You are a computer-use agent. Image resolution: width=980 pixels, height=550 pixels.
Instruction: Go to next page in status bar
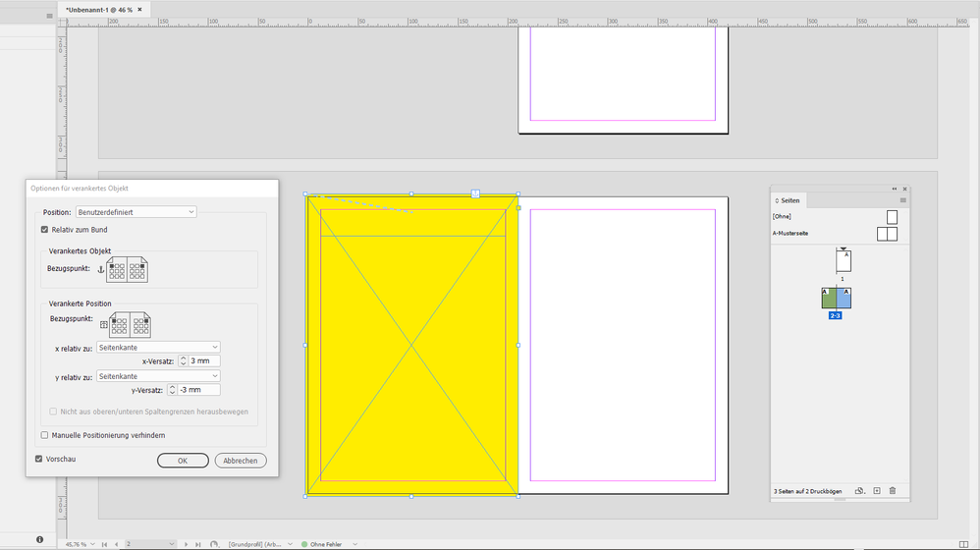click(186, 544)
